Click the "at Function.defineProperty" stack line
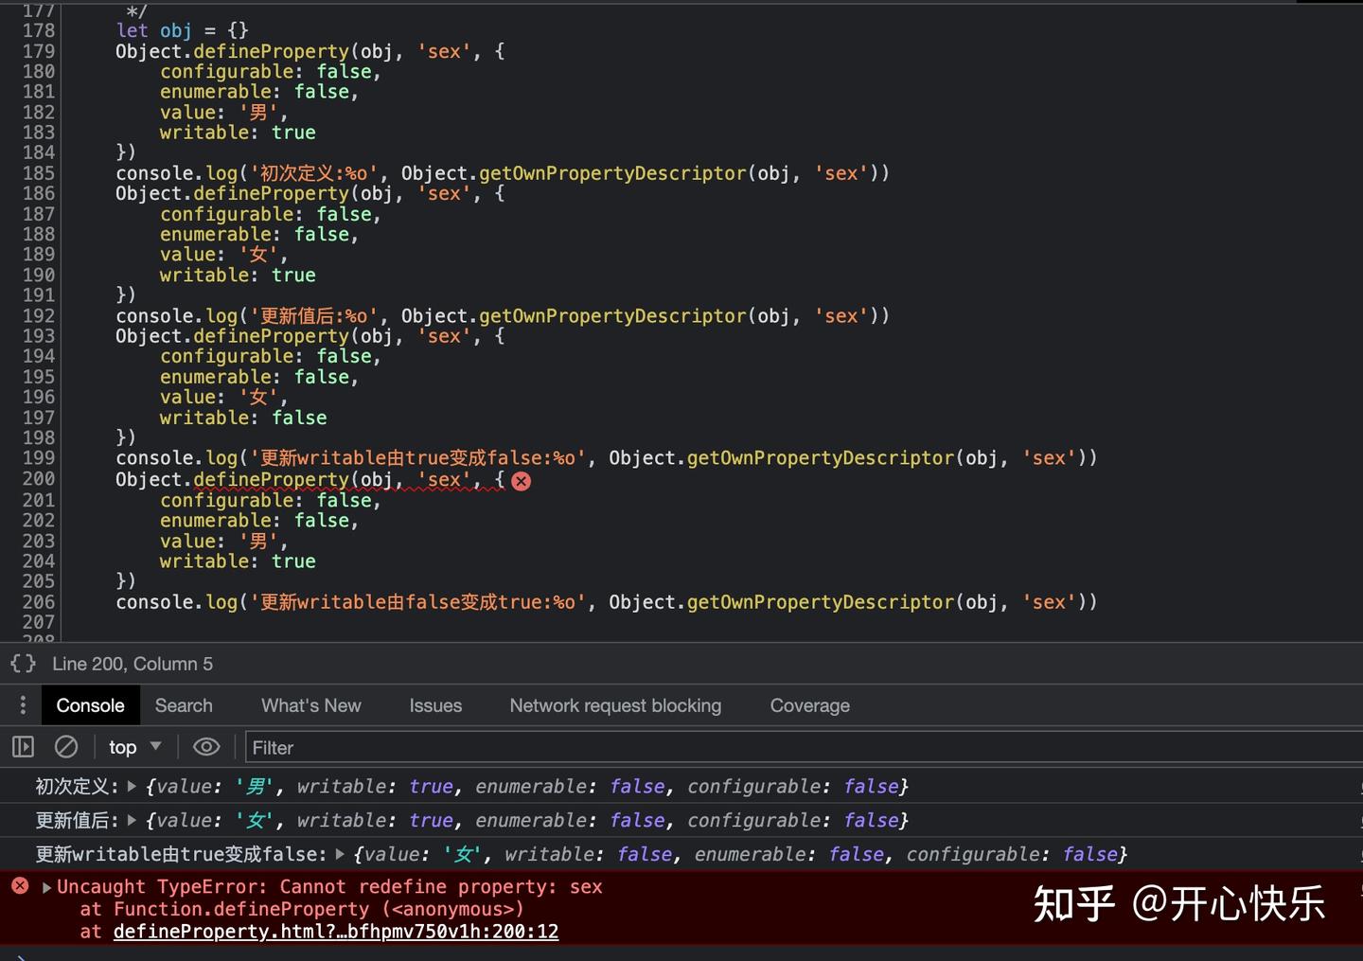The width and height of the screenshot is (1363, 961). [x=302, y=909]
